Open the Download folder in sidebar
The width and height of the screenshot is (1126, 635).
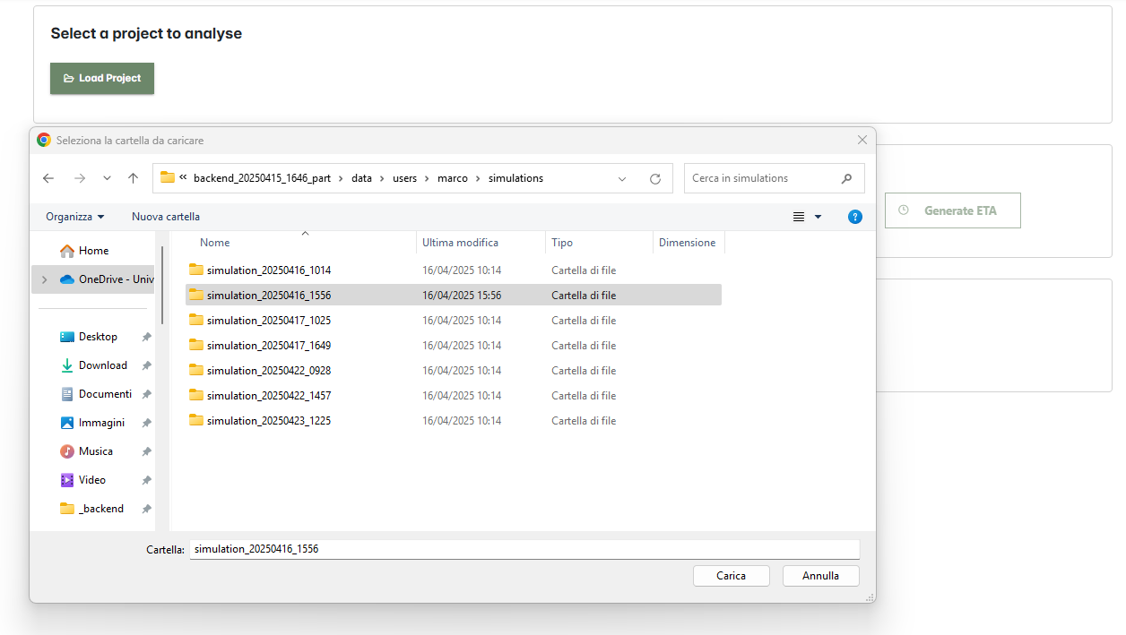tap(102, 365)
